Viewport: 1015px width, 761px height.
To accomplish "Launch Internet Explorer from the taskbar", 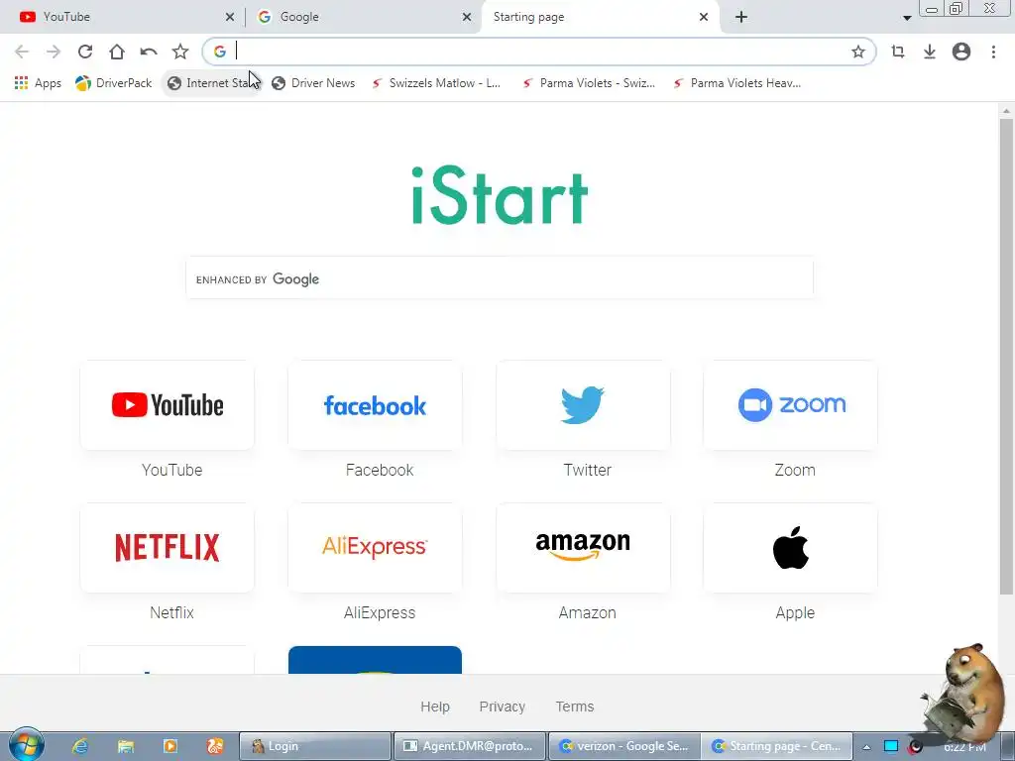I will click(x=79, y=746).
